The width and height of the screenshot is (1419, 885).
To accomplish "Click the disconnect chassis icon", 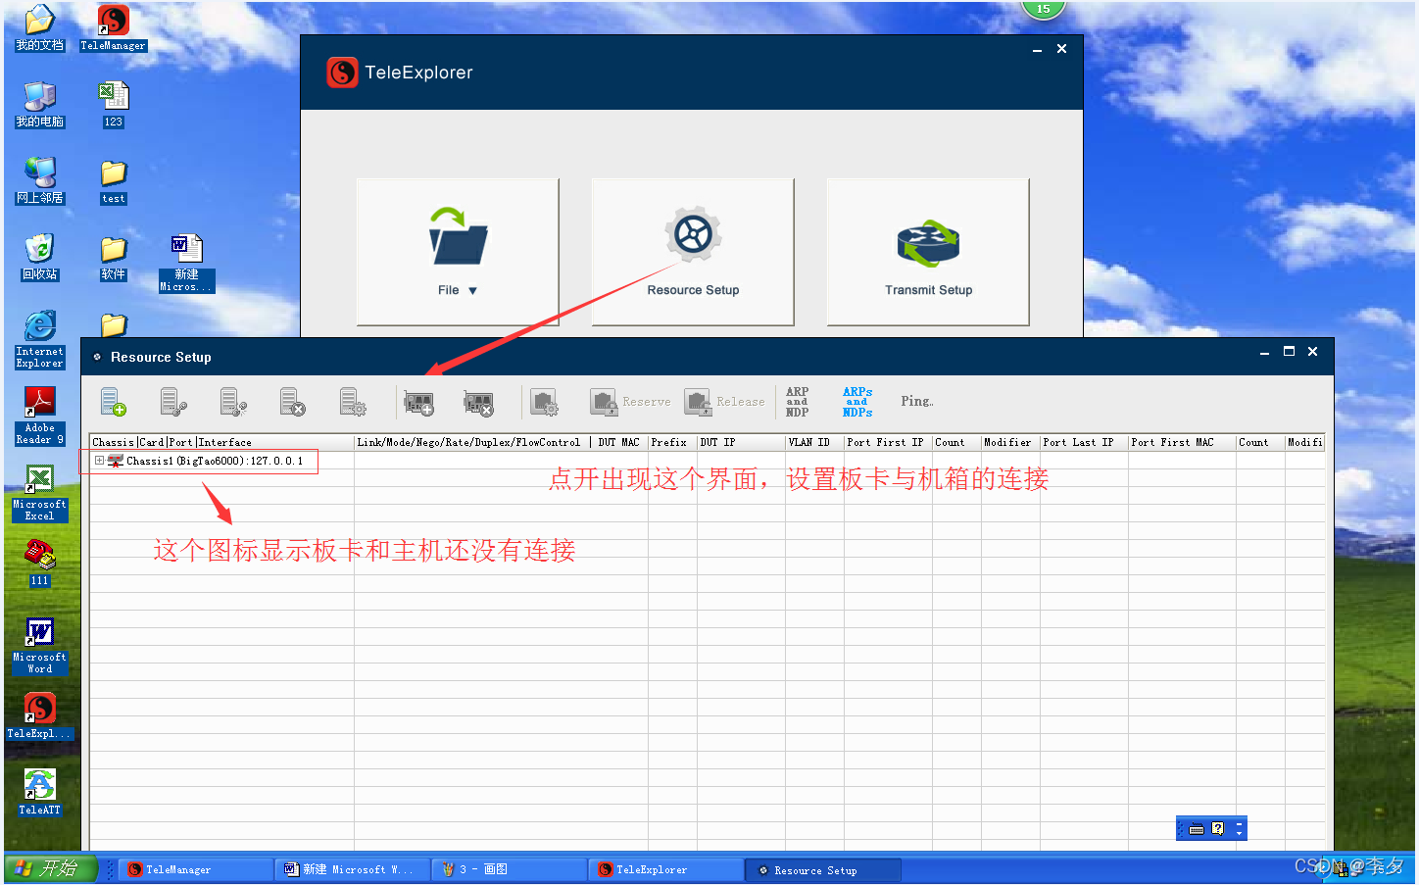I will point(233,402).
